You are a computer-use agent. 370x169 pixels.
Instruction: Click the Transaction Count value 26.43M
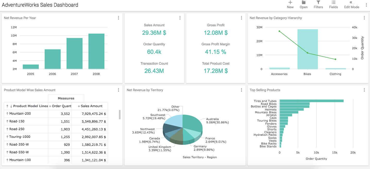154,71
